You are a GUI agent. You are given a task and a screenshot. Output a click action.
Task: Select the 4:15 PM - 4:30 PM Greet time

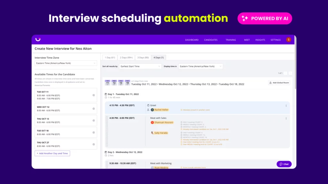pos(122,105)
